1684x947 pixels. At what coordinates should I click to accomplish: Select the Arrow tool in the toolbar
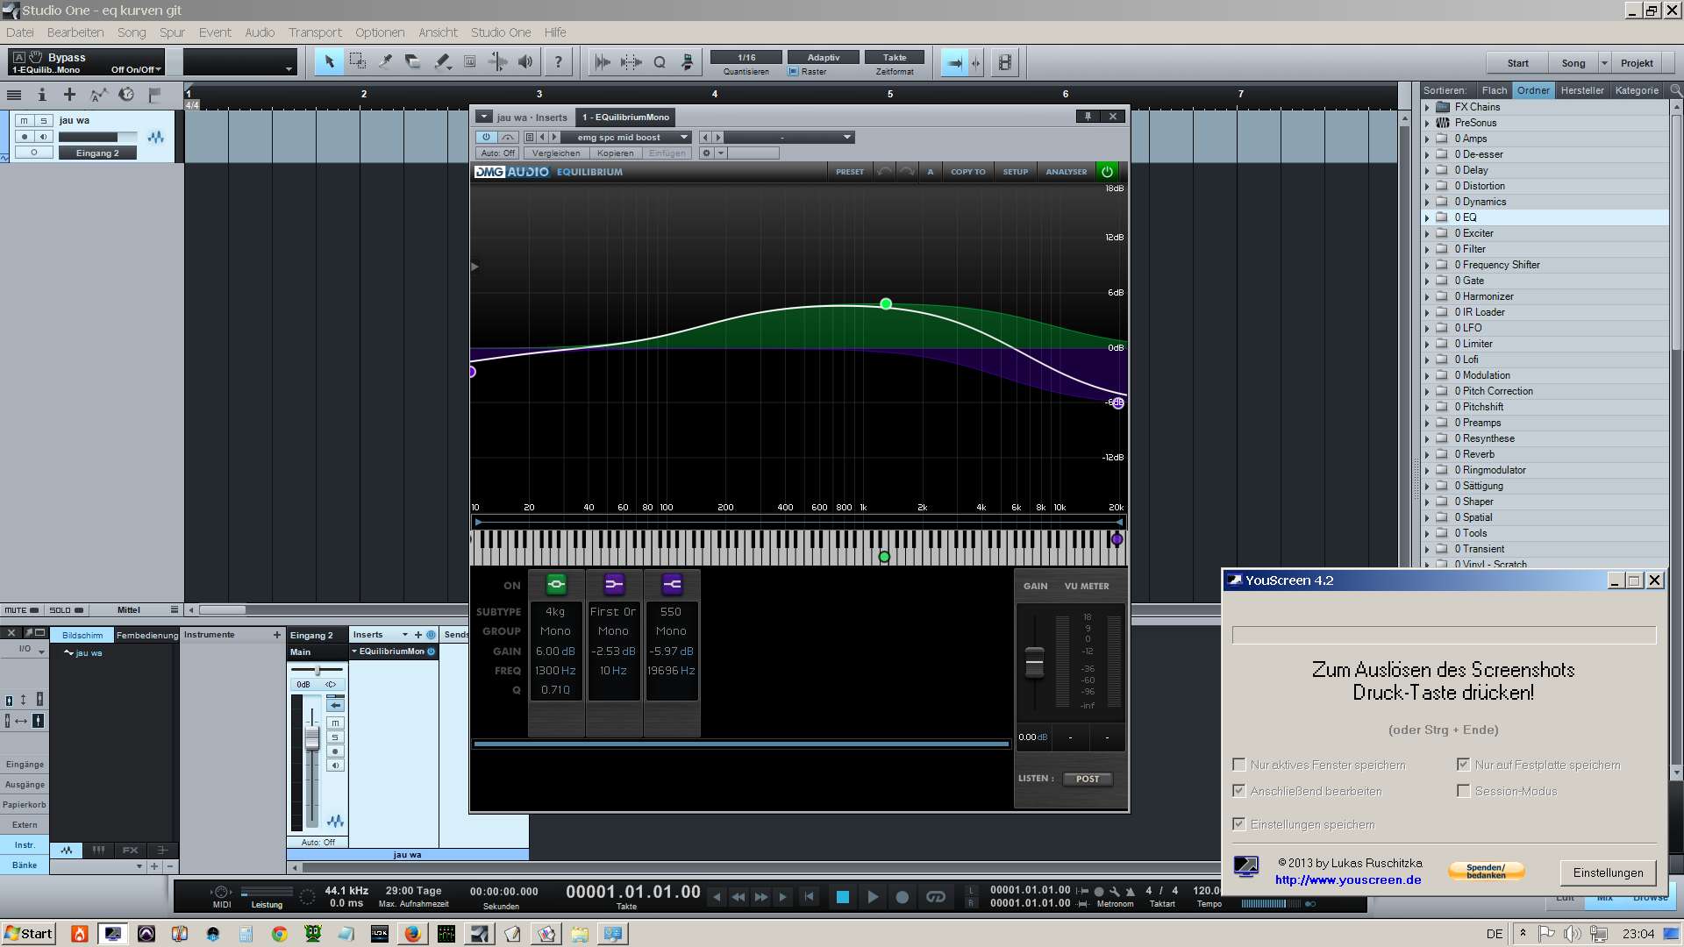[329, 62]
